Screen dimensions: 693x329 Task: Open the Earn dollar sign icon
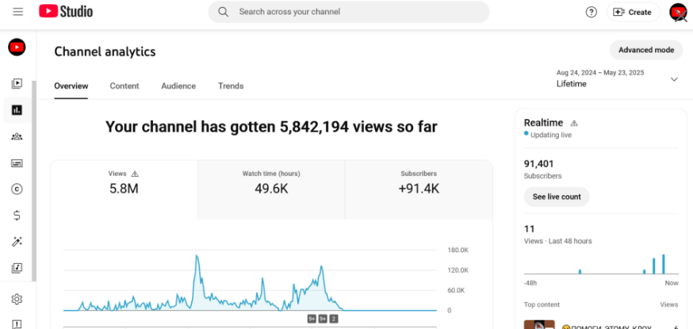tap(17, 216)
